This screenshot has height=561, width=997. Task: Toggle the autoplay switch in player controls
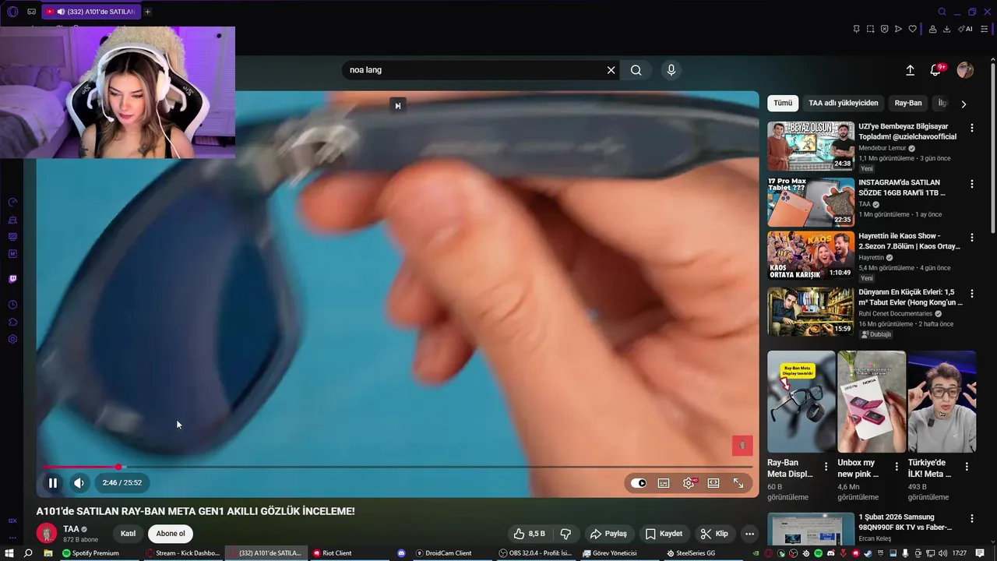[x=639, y=483]
